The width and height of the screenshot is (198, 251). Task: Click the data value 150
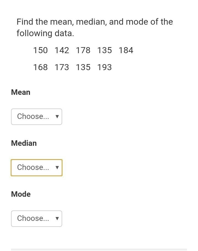coord(40,50)
